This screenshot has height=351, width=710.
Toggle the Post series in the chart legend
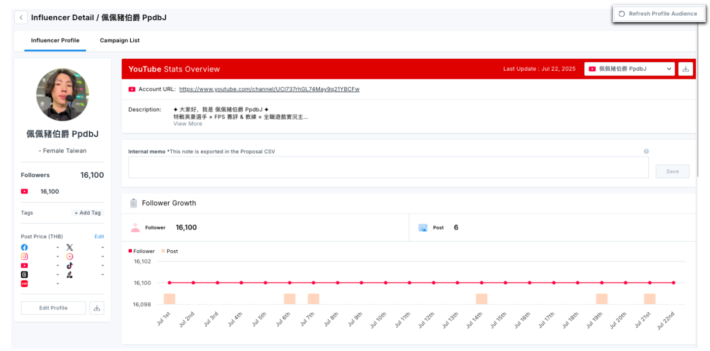point(169,251)
